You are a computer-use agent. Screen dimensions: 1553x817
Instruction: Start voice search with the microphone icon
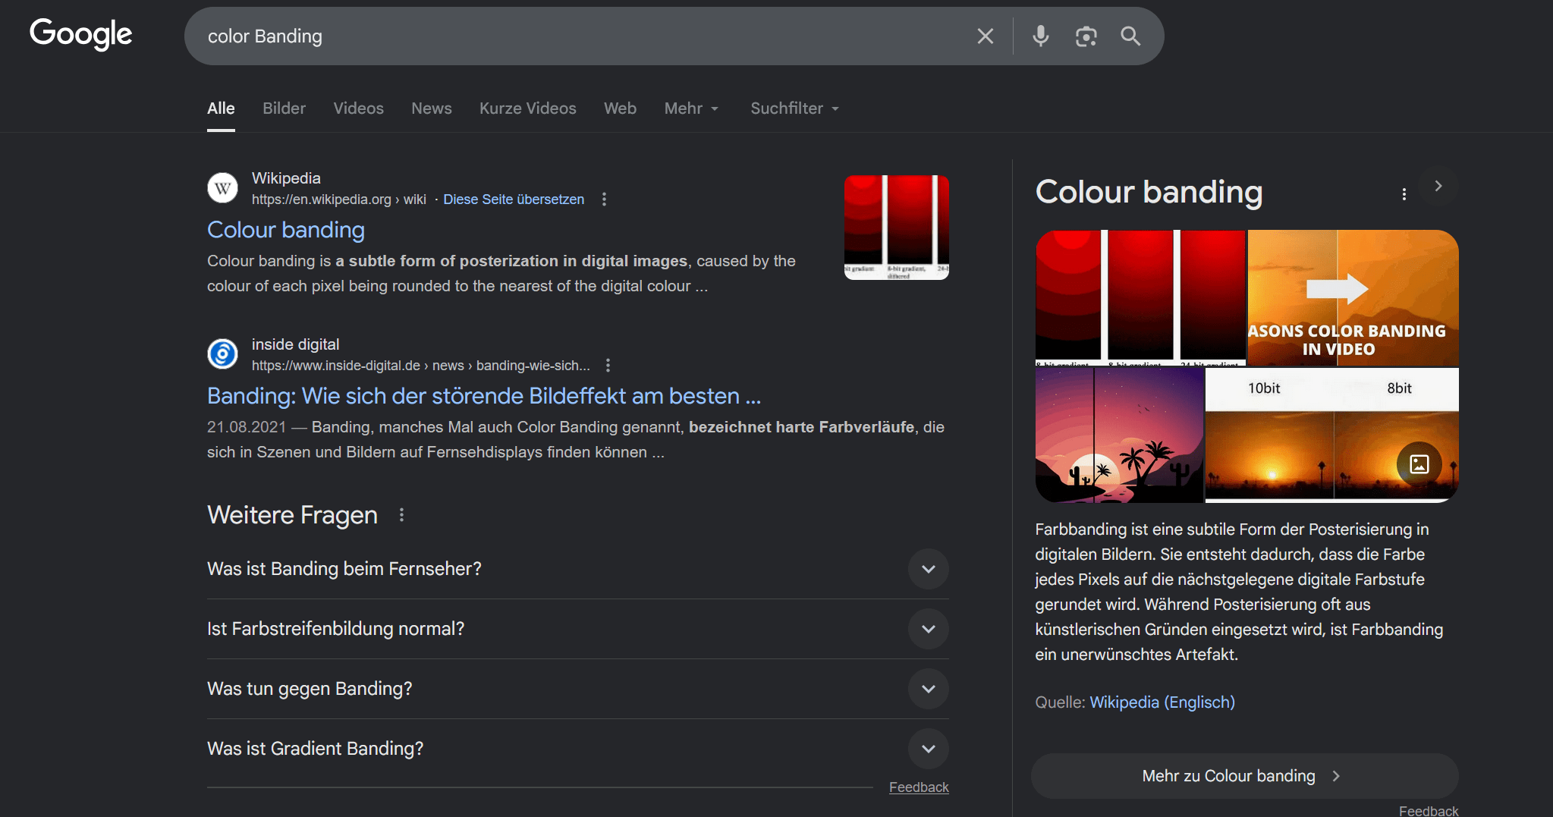tap(1041, 36)
